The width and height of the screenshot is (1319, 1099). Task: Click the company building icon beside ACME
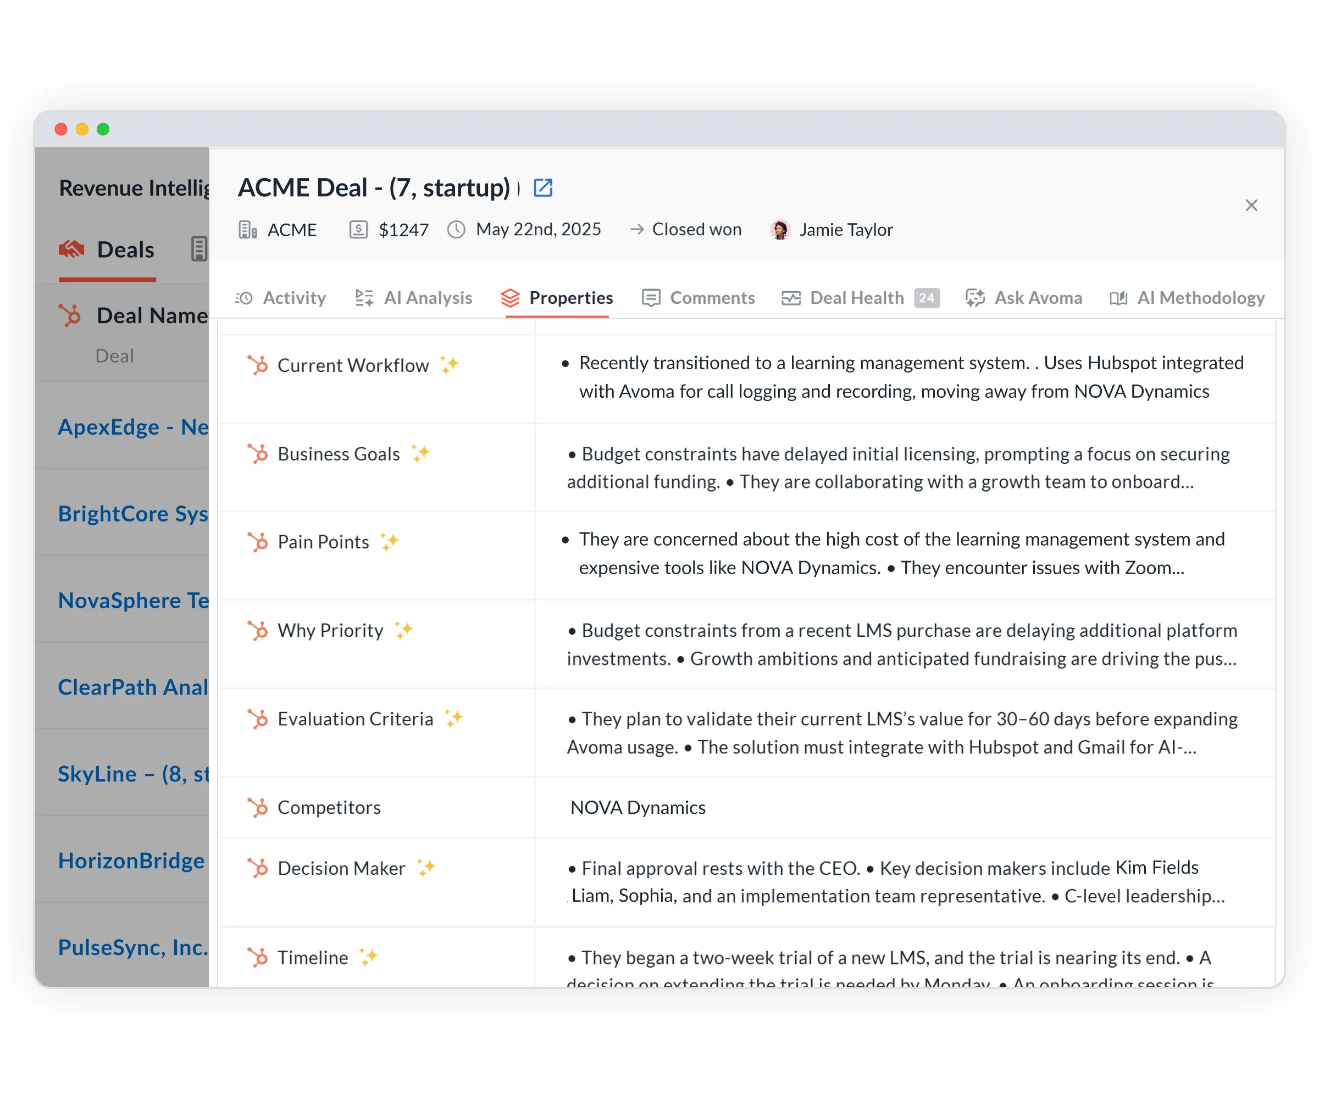(x=247, y=230)
